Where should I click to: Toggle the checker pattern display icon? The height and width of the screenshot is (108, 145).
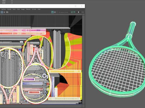pyautogui.click(x=55, y=12)
